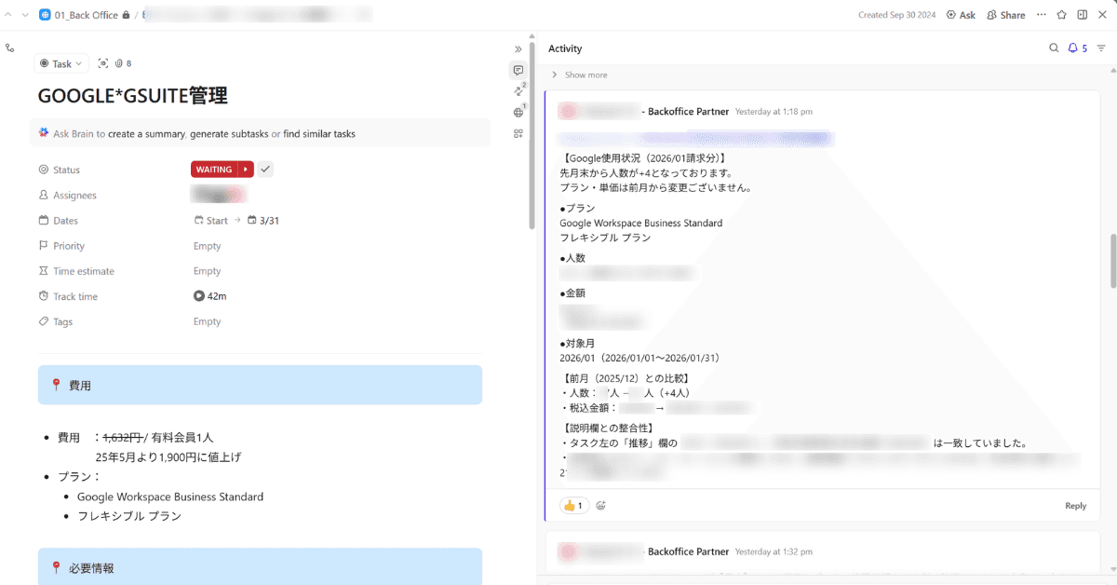Viewport: 1117px width, 585px height.
Task: Click the 42m tracked time value
Action: 217,296
